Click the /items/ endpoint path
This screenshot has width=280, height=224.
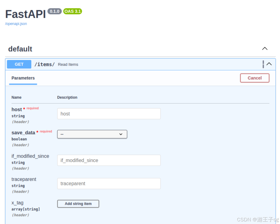point(44,64)
